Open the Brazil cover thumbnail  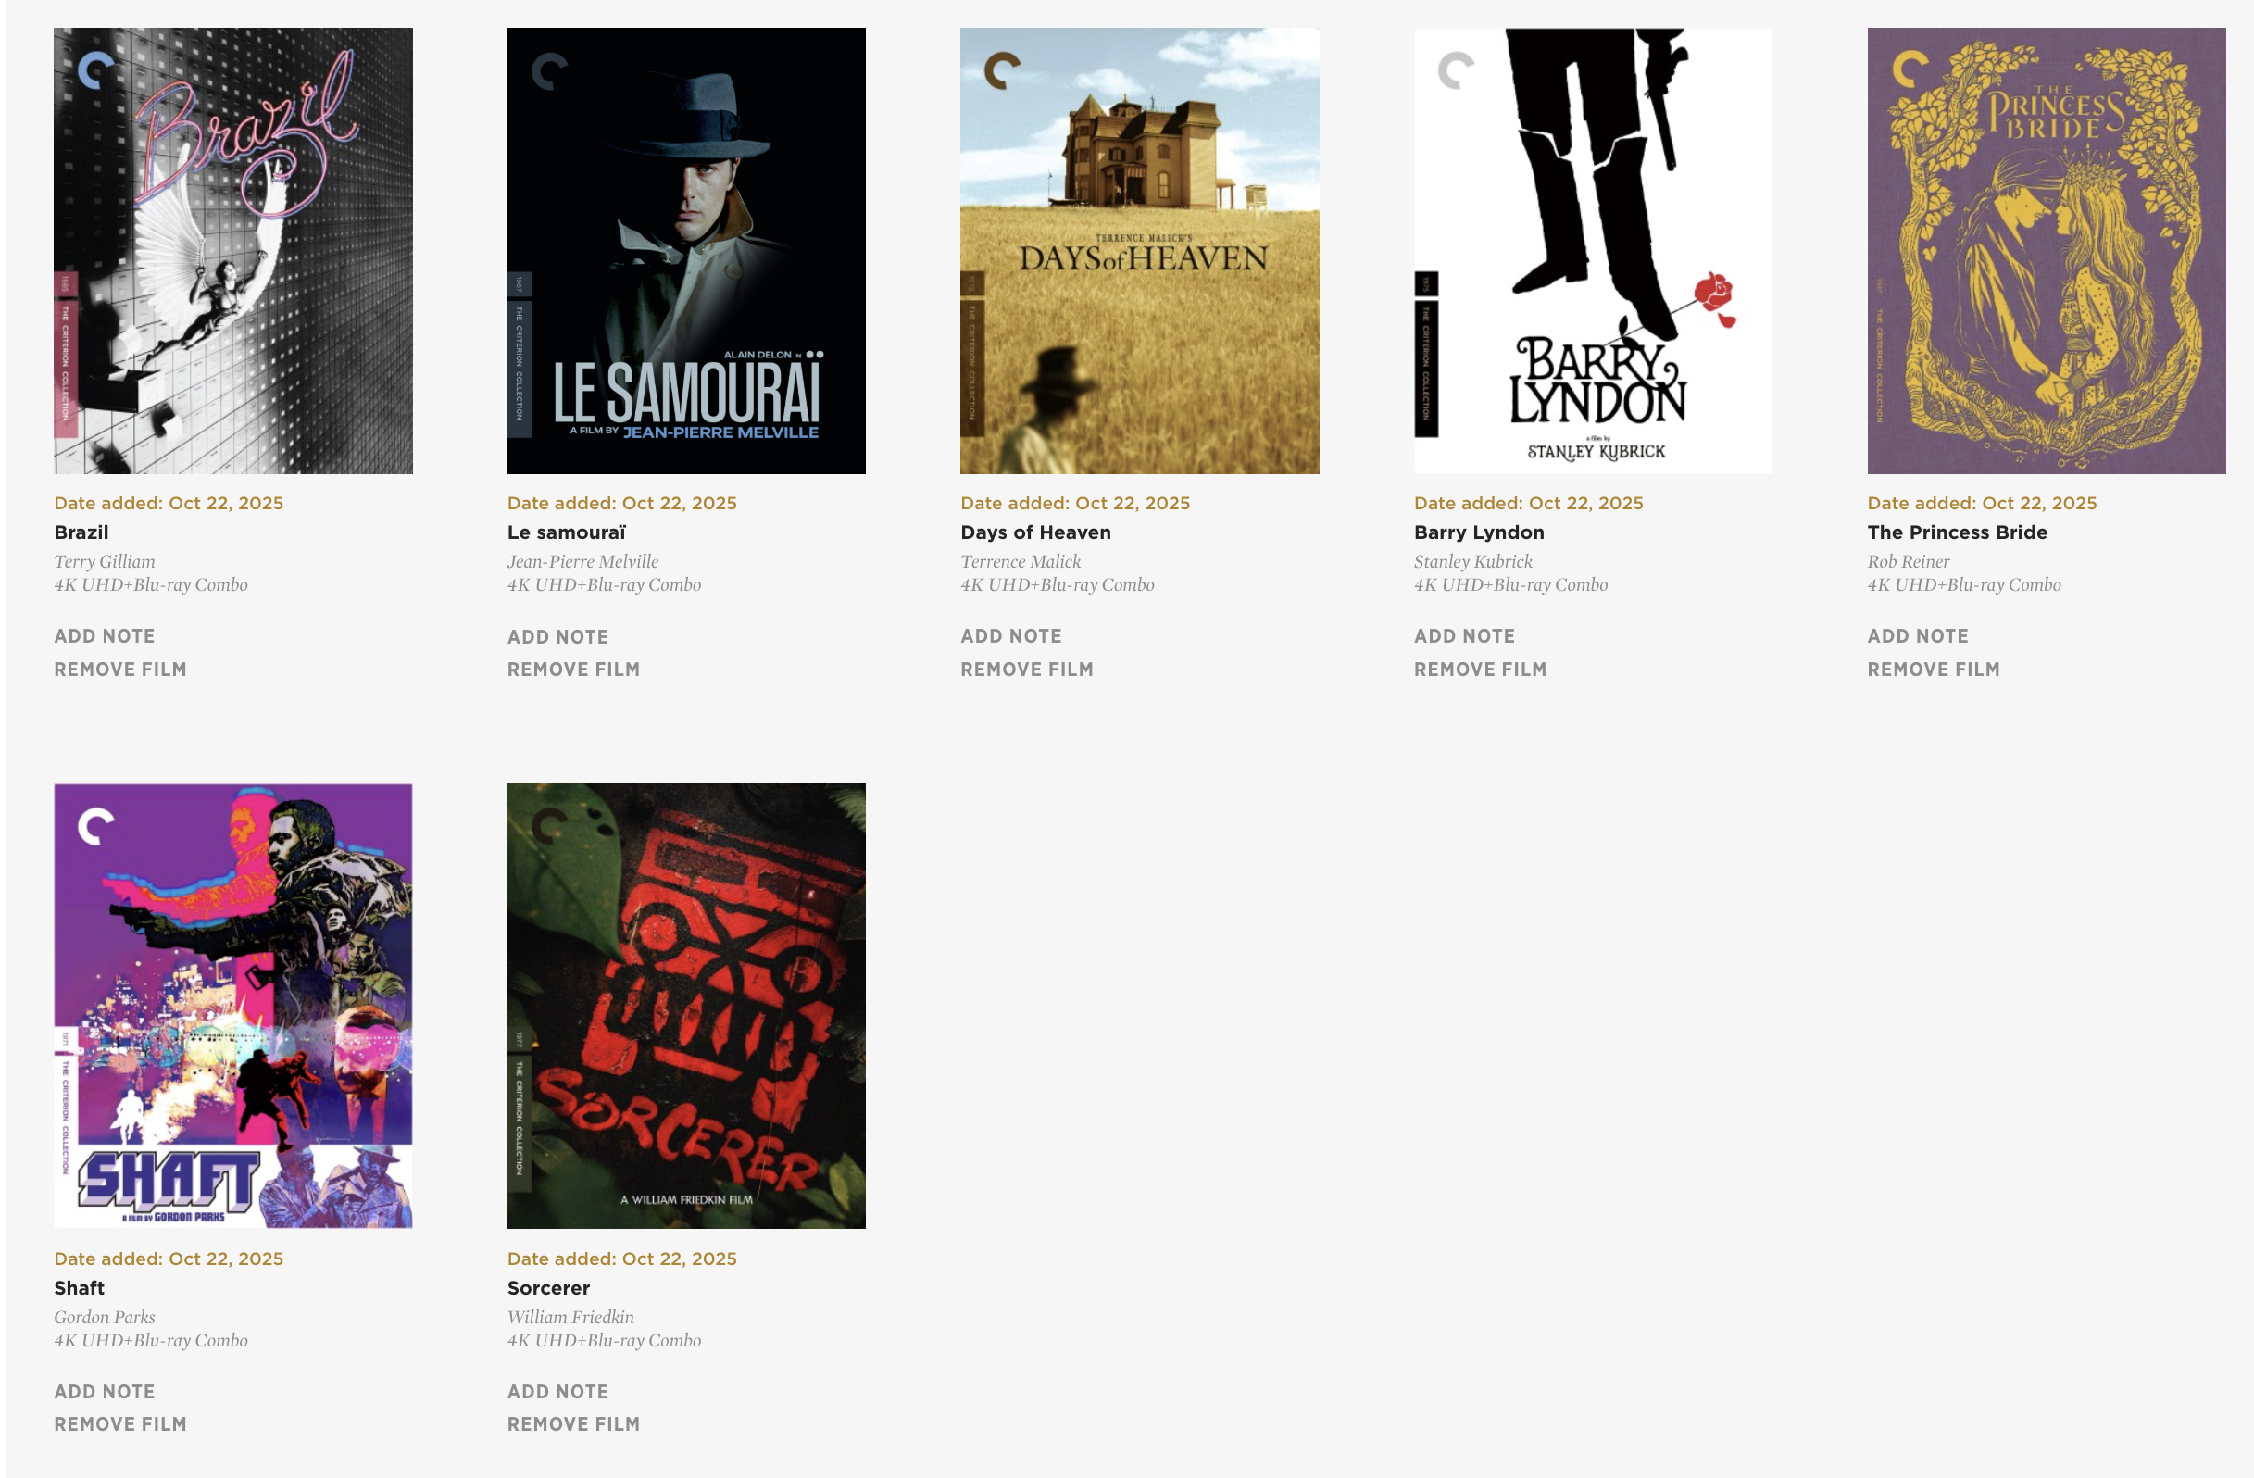tap(233, 251)
